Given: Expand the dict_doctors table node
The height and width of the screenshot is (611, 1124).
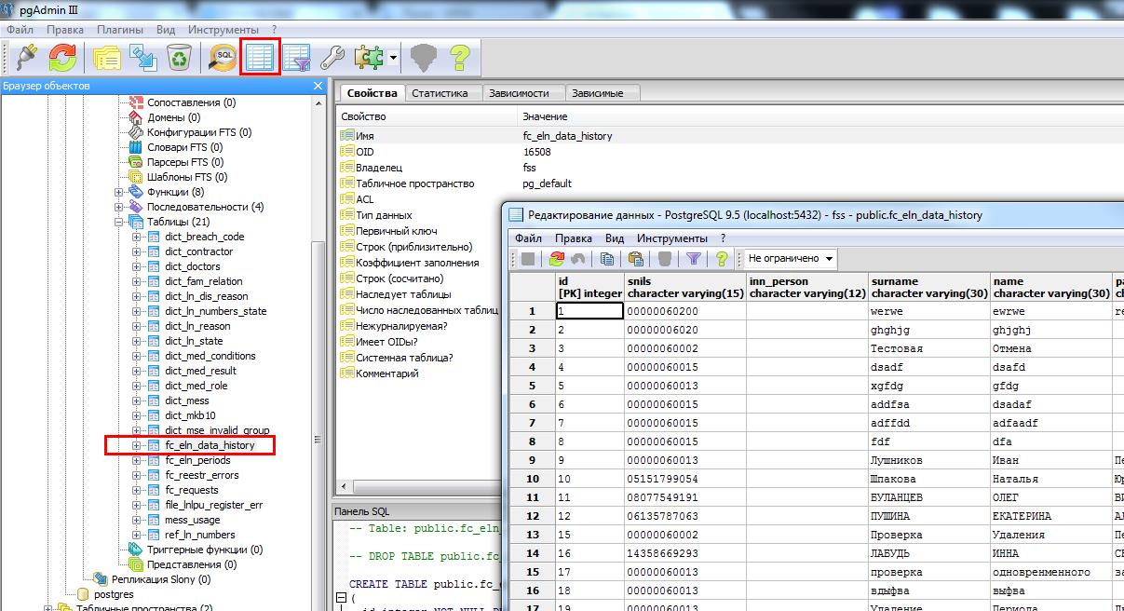Looking at the screenshot, I should tap(137, 266).
